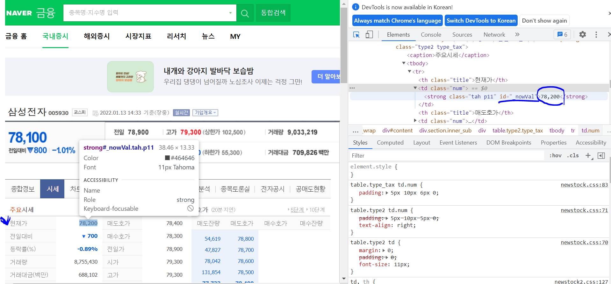
Task: Click the 더 알아보기 ad button
Action: click(x=326, y=76)
